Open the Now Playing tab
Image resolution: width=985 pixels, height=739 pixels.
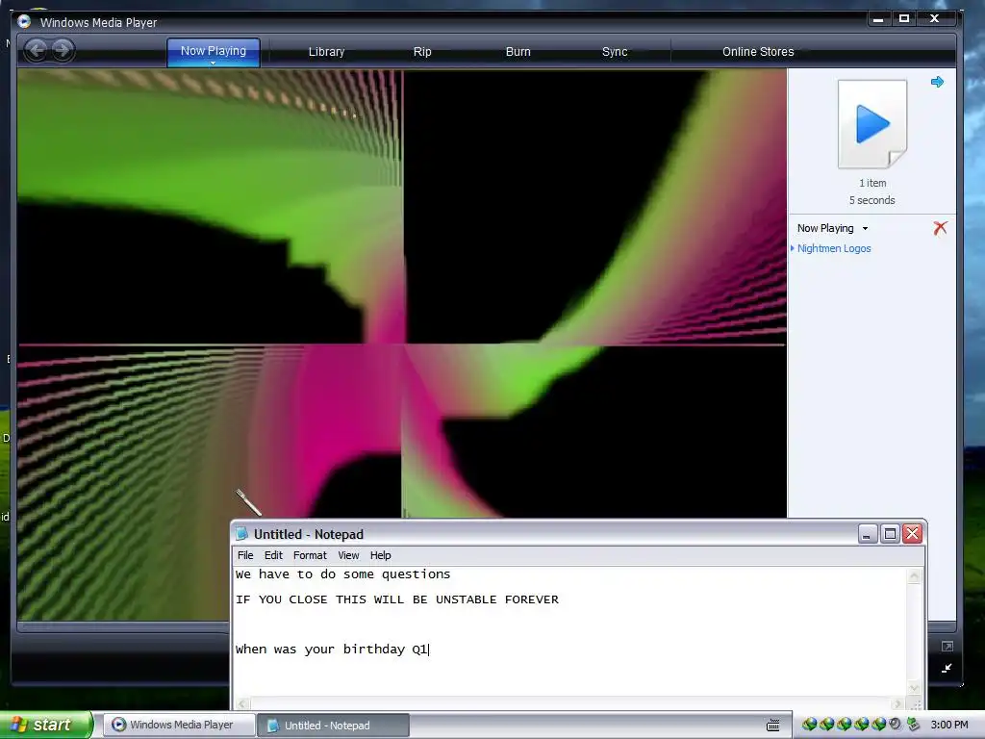(x=214, y=51)
